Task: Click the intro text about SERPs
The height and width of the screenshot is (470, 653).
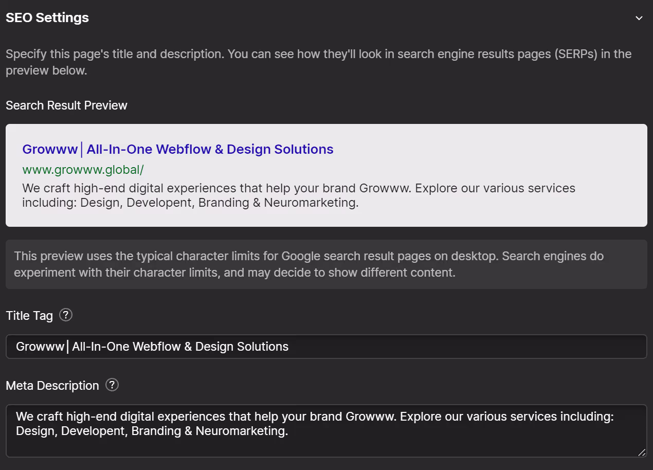Action: 319,62
